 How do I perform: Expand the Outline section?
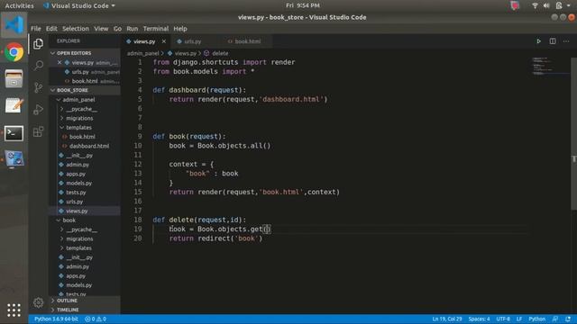pos(85,301)
